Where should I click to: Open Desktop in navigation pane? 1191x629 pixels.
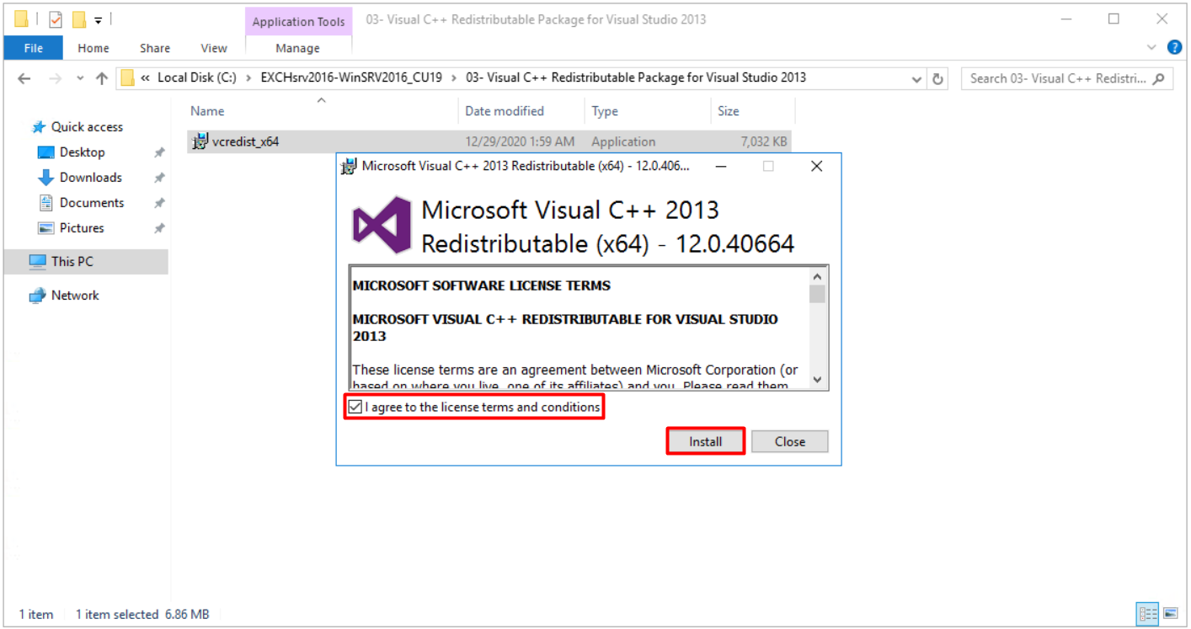83,152
